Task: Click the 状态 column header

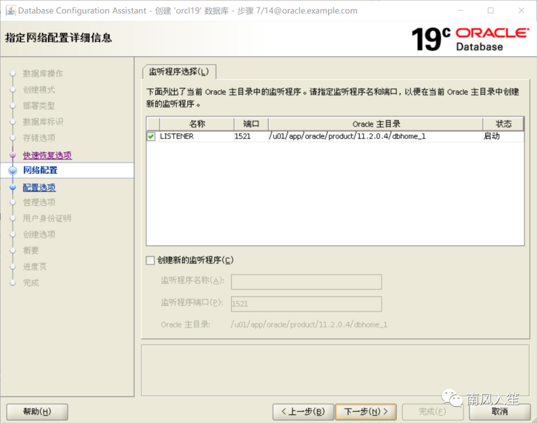Action: 503,124
